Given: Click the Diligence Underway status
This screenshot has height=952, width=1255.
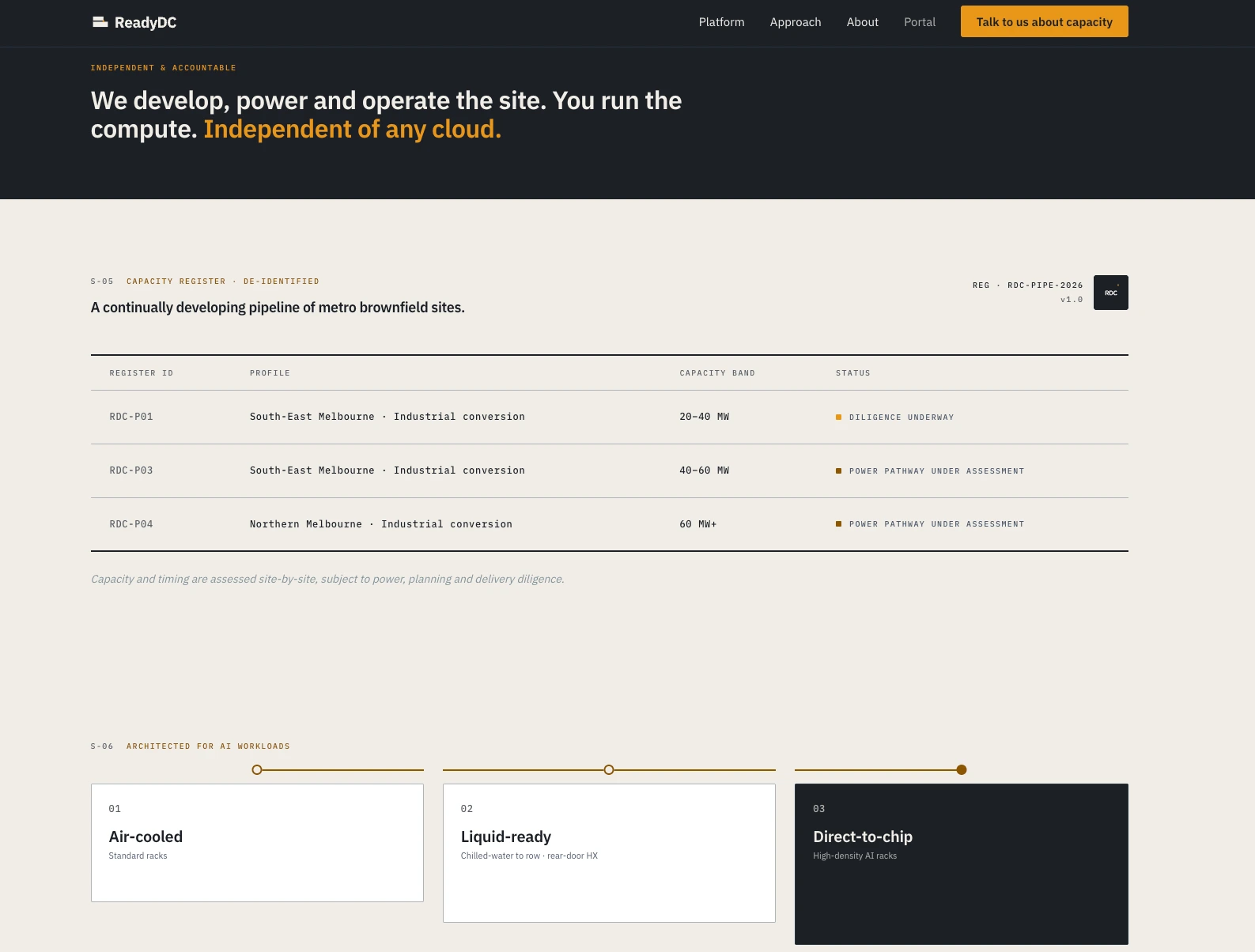Looking at the screenshot, I should click(895, 417).
